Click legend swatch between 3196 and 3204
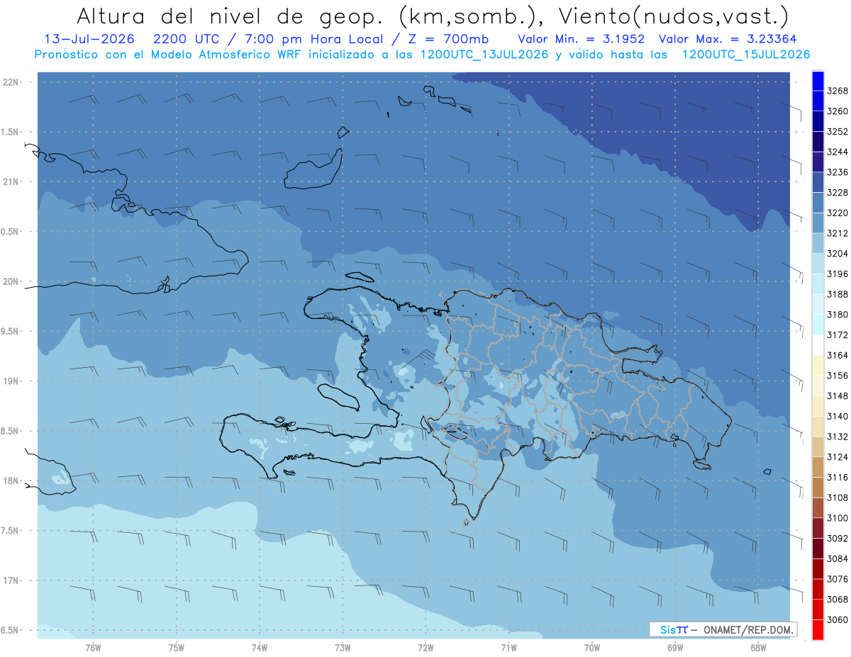 tap(818, 264)
